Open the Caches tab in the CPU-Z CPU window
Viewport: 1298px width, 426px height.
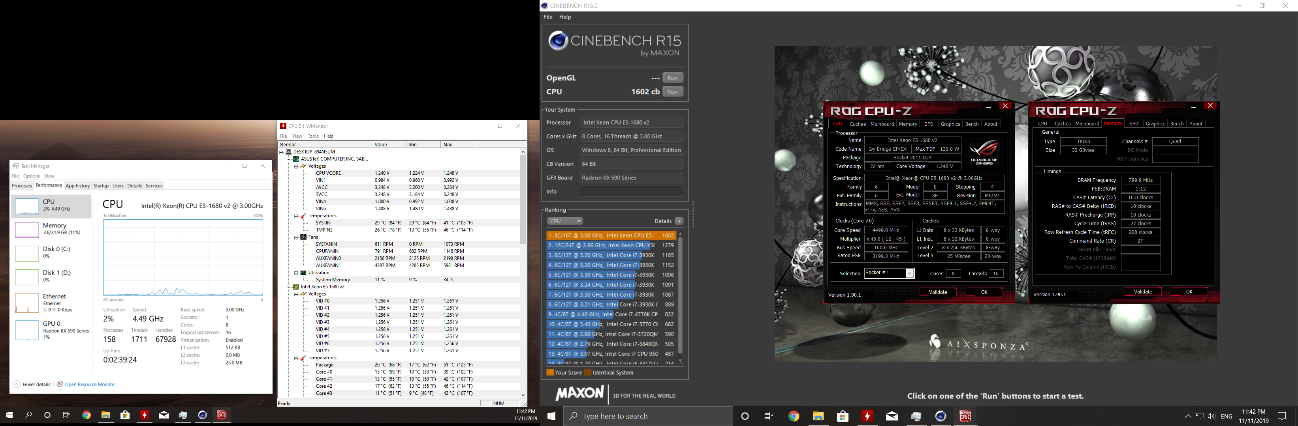[x=857, y=124]
